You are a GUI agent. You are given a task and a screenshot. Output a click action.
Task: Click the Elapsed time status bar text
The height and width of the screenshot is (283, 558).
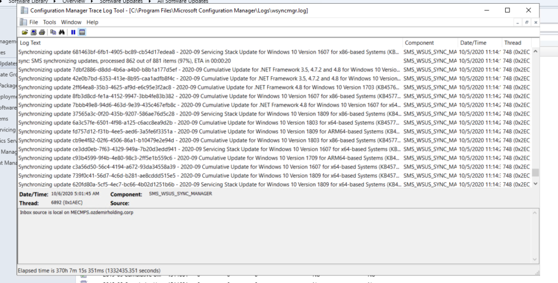click(89, 270)
